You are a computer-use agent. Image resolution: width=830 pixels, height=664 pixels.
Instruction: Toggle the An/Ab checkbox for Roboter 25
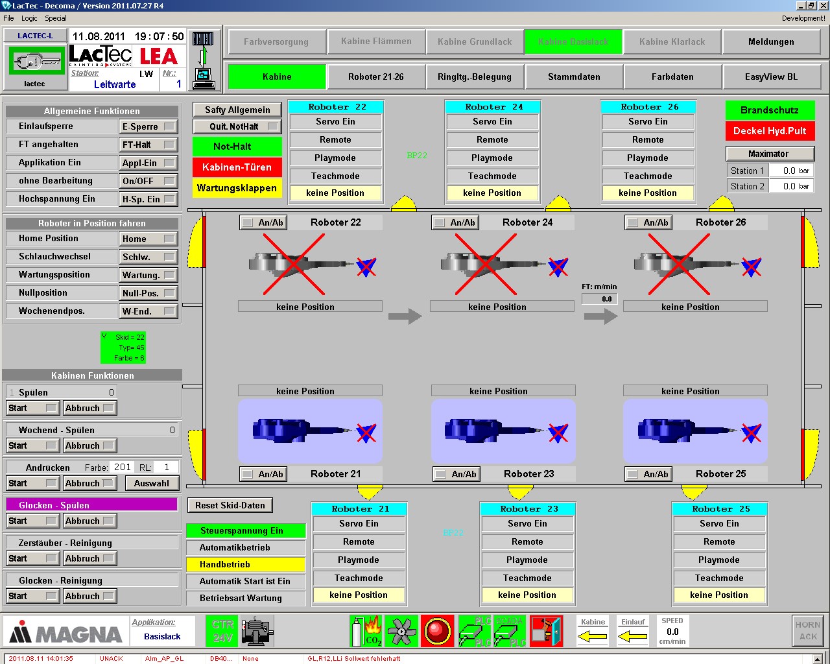click(632, 474)
